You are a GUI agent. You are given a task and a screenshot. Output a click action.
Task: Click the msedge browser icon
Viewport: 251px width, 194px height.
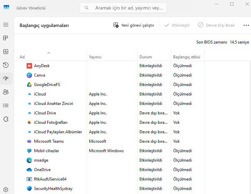[29, 160]
